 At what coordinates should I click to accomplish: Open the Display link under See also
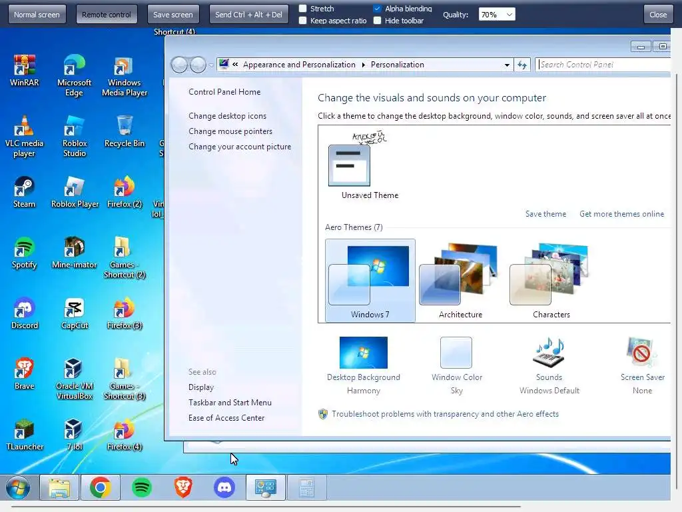(201, 387)
